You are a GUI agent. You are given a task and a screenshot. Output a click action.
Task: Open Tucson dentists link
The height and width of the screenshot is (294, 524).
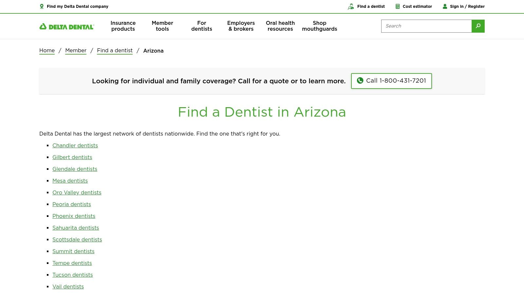click(72, 275)
